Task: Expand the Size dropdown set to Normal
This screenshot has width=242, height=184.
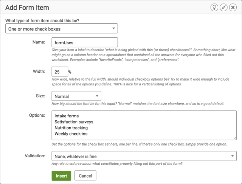Action: tap(76, 96)
